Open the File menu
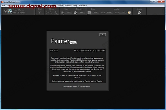This screenshot has height=110, width=166. [3, 5]
